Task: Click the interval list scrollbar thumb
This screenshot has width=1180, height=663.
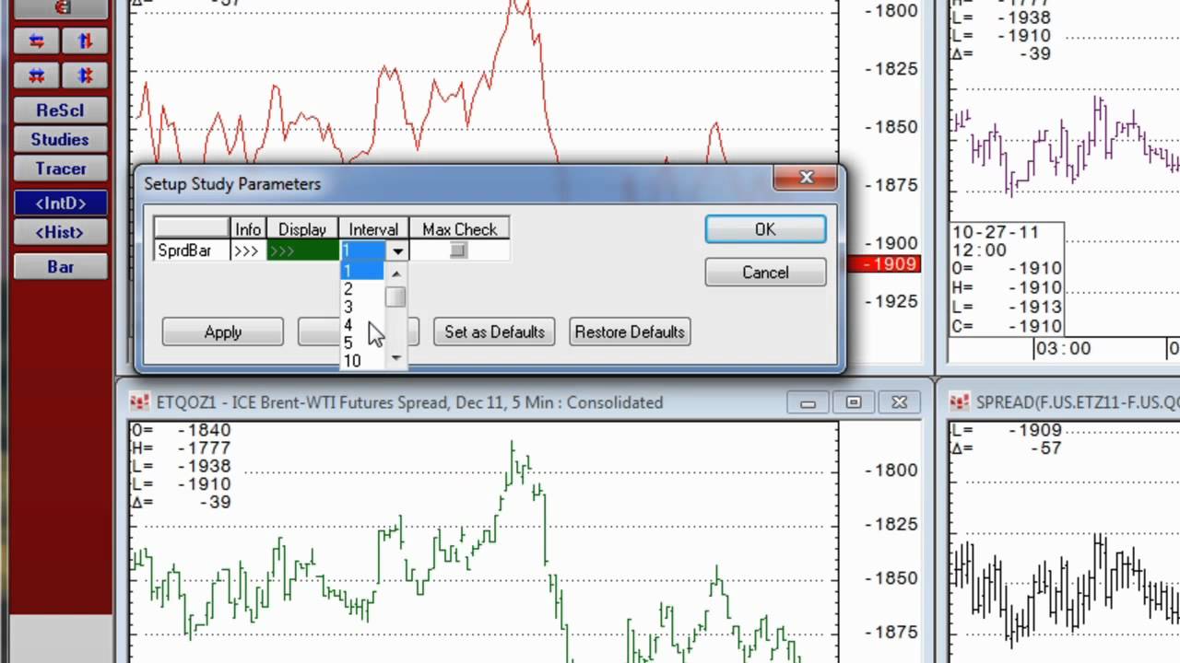Action: tap(395, 297)
